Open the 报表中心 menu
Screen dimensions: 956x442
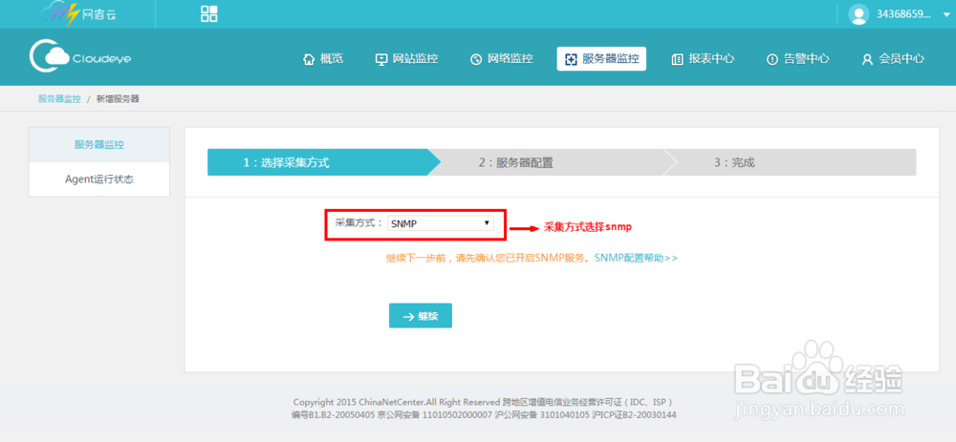(x=703, y=59)
